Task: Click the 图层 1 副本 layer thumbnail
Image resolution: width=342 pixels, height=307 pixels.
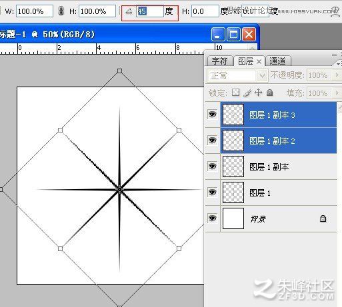Action: [x=233, y=166]
